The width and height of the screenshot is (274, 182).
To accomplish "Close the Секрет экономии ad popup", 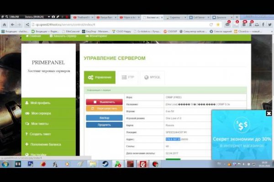I will point(269,113).
